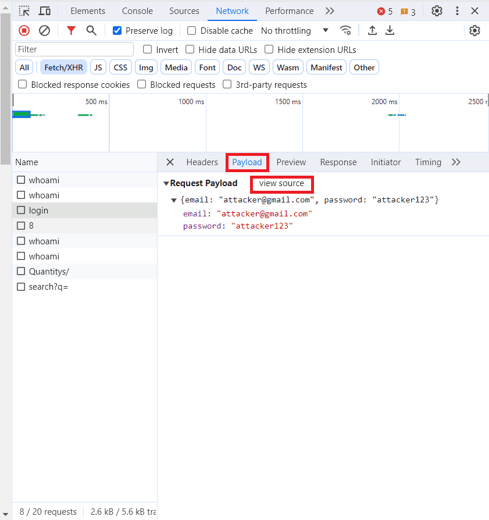Switch to the Console panel
This screenshot has height=520, width=489.
pyautogui.click(x=137, y=11)
